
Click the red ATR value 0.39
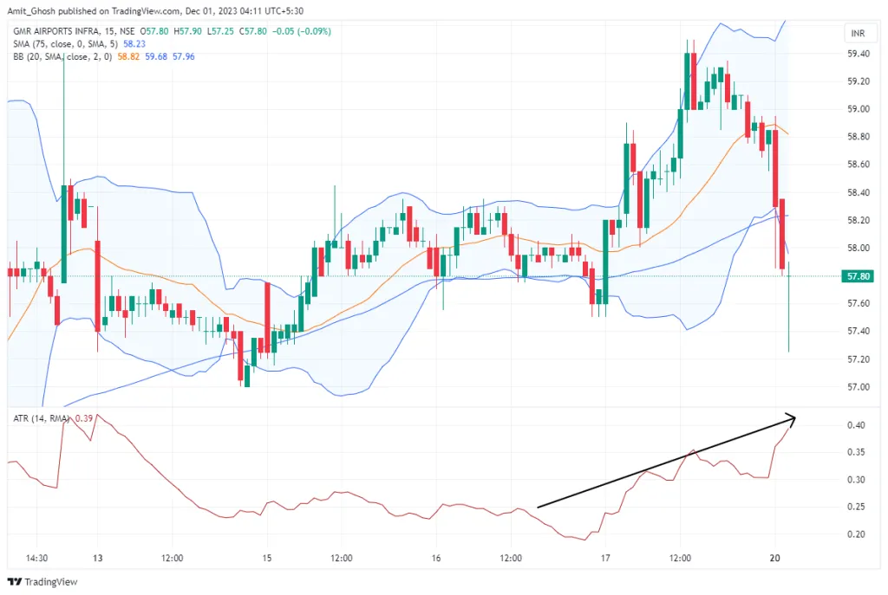pyautogui.click(x=85, y=419)
